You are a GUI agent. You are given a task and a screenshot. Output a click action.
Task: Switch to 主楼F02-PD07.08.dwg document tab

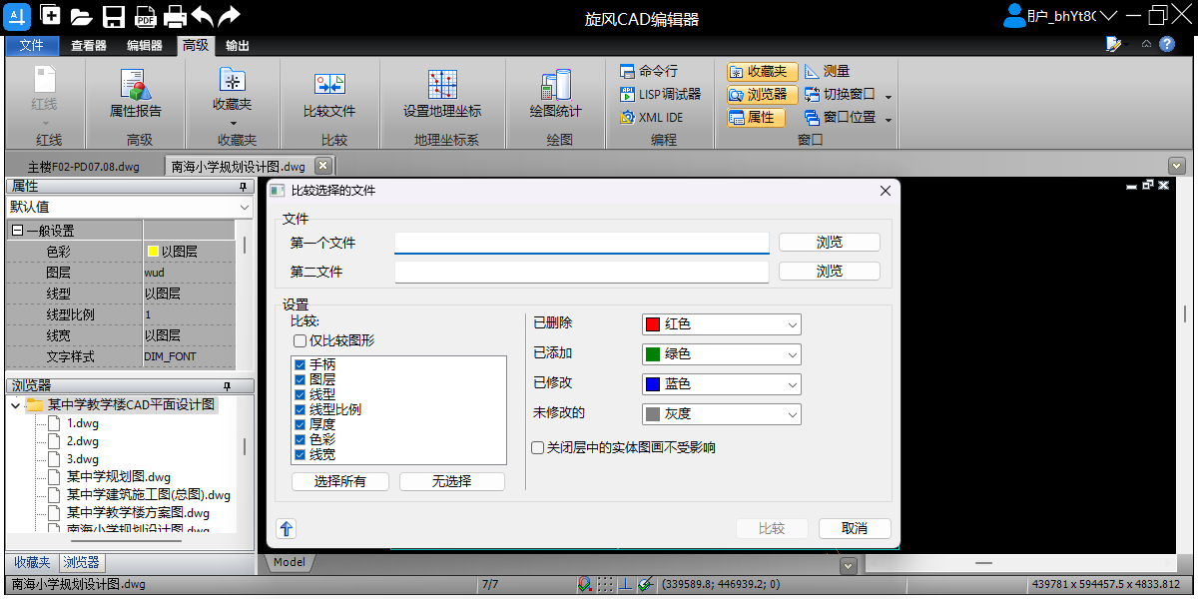(83, 167)
